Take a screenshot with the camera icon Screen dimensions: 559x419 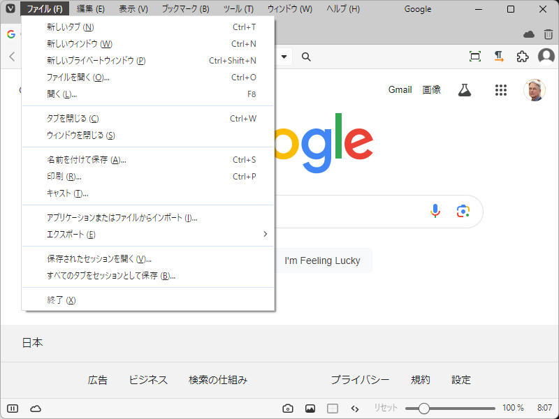click(x=287, y=408)
